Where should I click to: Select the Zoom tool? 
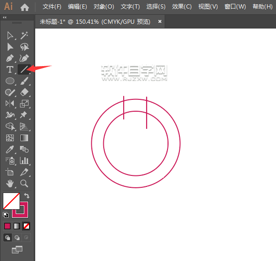point(24,184)
